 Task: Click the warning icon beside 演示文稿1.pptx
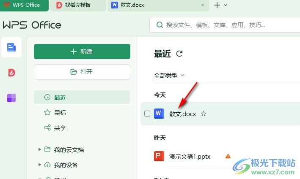[228, 156]
